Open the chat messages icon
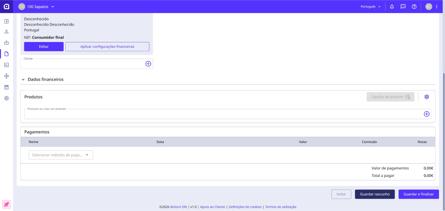 [x=403, y=6]
